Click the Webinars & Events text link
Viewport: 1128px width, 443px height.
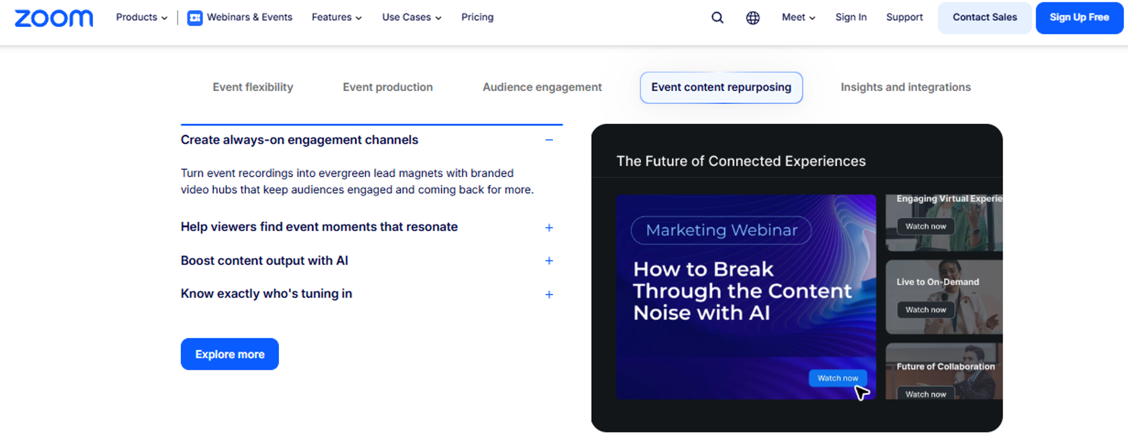click(250, 18)
